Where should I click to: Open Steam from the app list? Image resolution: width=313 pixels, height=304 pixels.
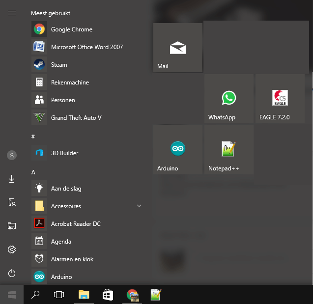coord(87,65)
